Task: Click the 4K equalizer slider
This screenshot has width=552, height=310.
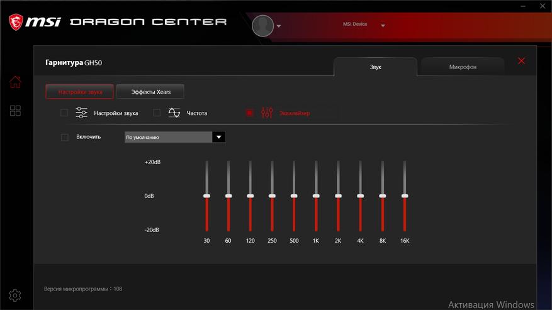Action: pos(361,196)
